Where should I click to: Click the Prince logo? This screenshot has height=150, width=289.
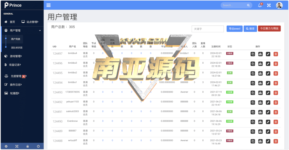13,5
